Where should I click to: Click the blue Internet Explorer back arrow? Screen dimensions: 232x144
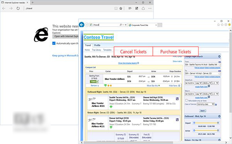(x=82, y=25)
